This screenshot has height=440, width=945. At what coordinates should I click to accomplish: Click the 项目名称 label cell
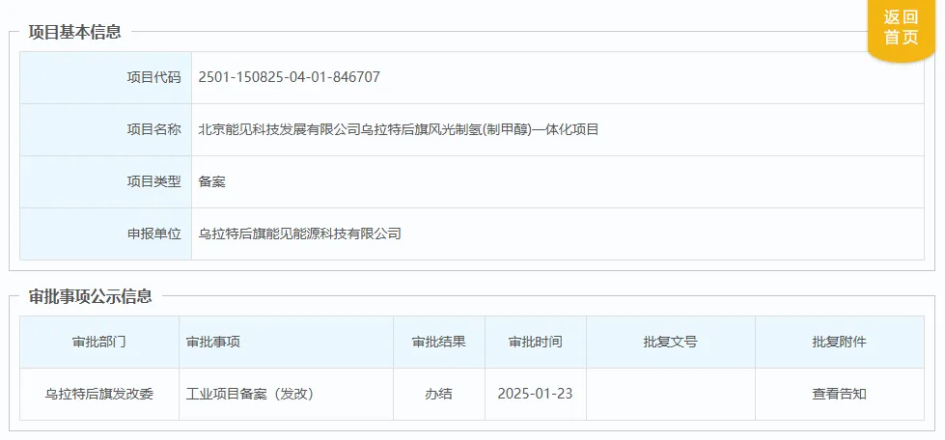[105, 129]
